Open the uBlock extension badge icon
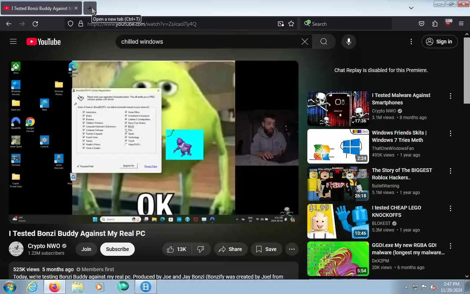The height and width of the screenshot is (294, 470). click(x=448, y=23)
